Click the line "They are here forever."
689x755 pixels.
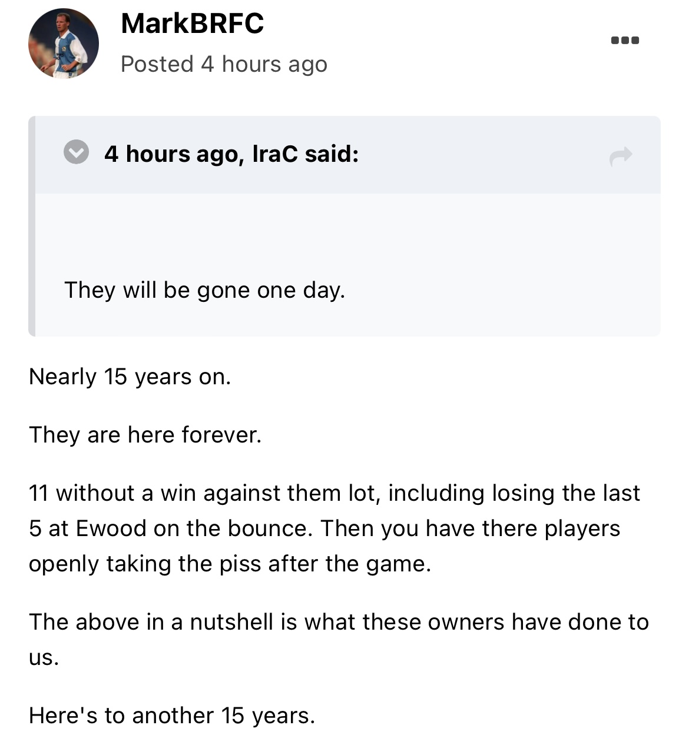coord(145,435)
